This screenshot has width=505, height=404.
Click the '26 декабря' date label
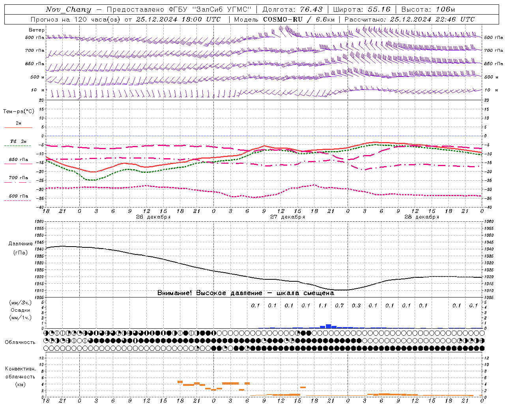[x=153, y=217]
